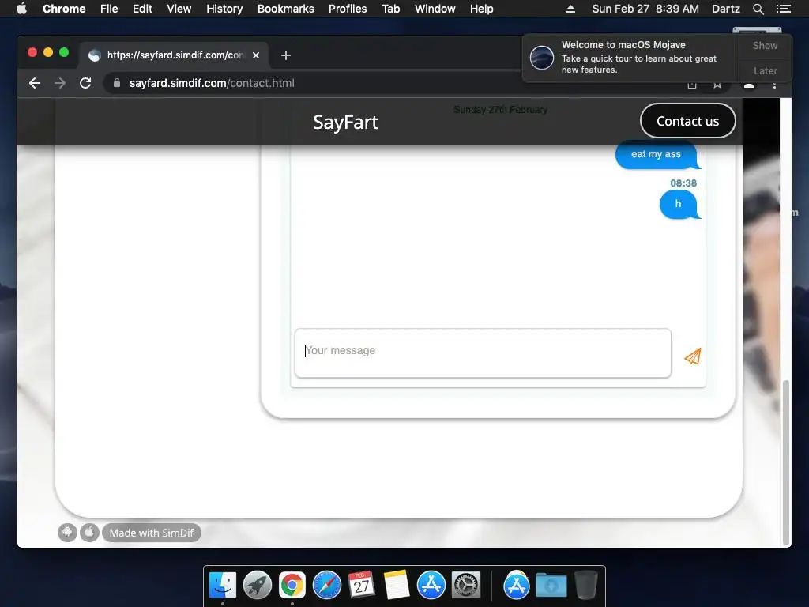809x607 pixels.
Task: Click the page vertical scrollbar
Action: click(x=786, y=462)
